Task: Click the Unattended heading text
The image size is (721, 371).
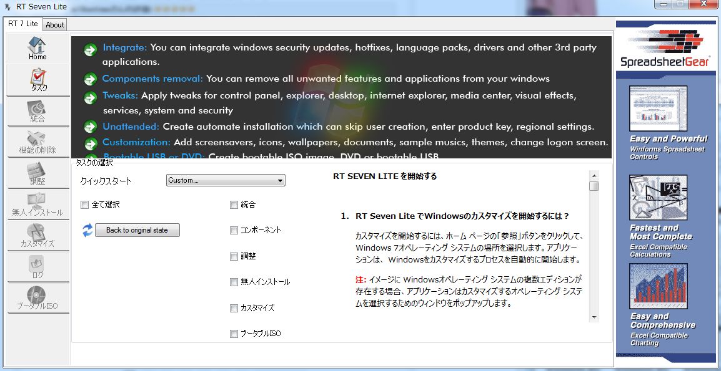Action: [131, 127]
